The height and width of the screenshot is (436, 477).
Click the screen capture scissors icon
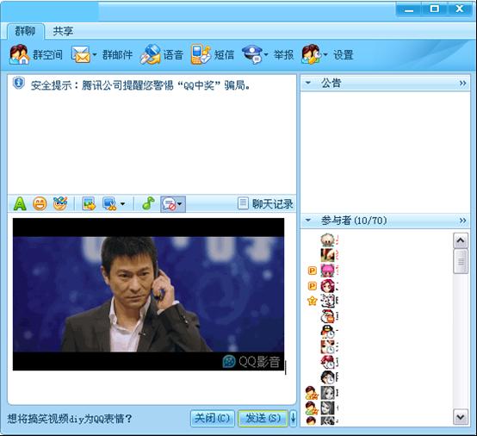(x=109, y=203)
